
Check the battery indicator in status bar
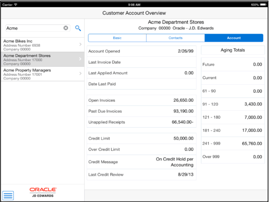click(263, 4)
